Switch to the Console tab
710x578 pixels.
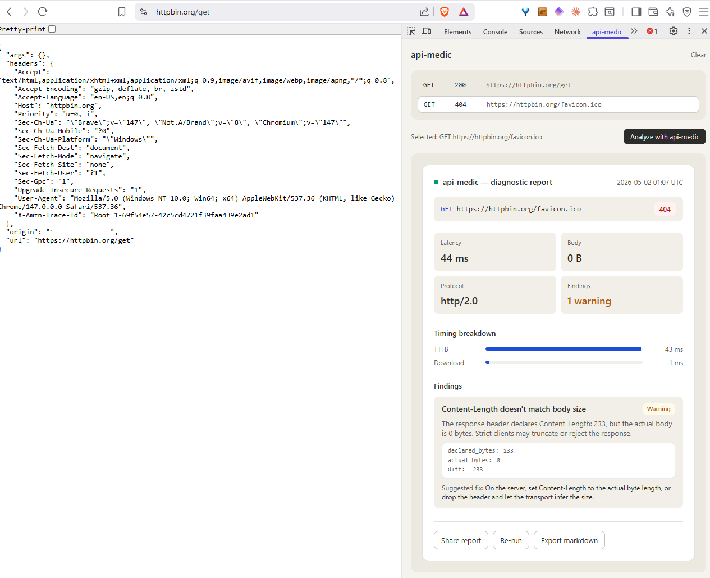point(495,32)
